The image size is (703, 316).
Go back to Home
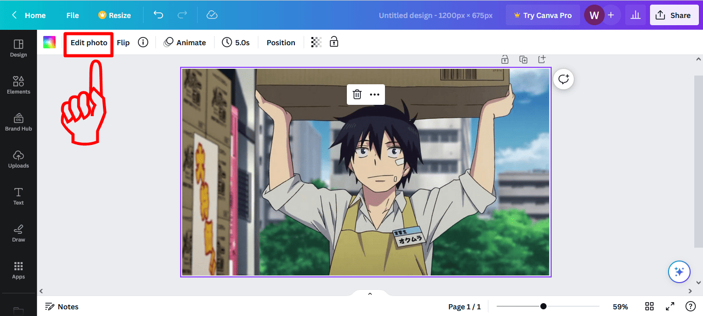(29, 15)
